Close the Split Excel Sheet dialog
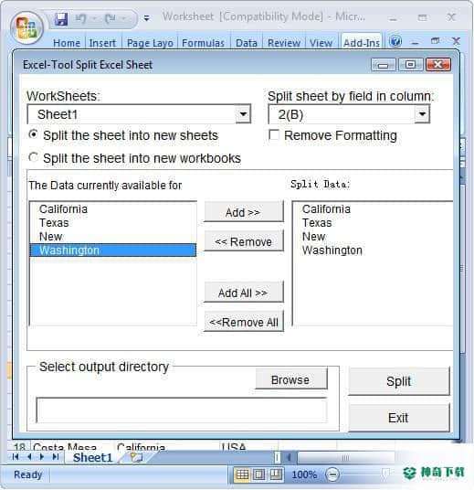Screen dimensions: 474x490 (437, 65)
